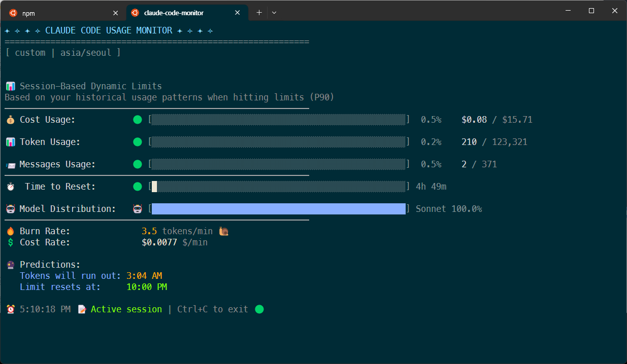Click the '210 / 123,321' token value
The width and height of the screenshot is (627, 364).
494,142
